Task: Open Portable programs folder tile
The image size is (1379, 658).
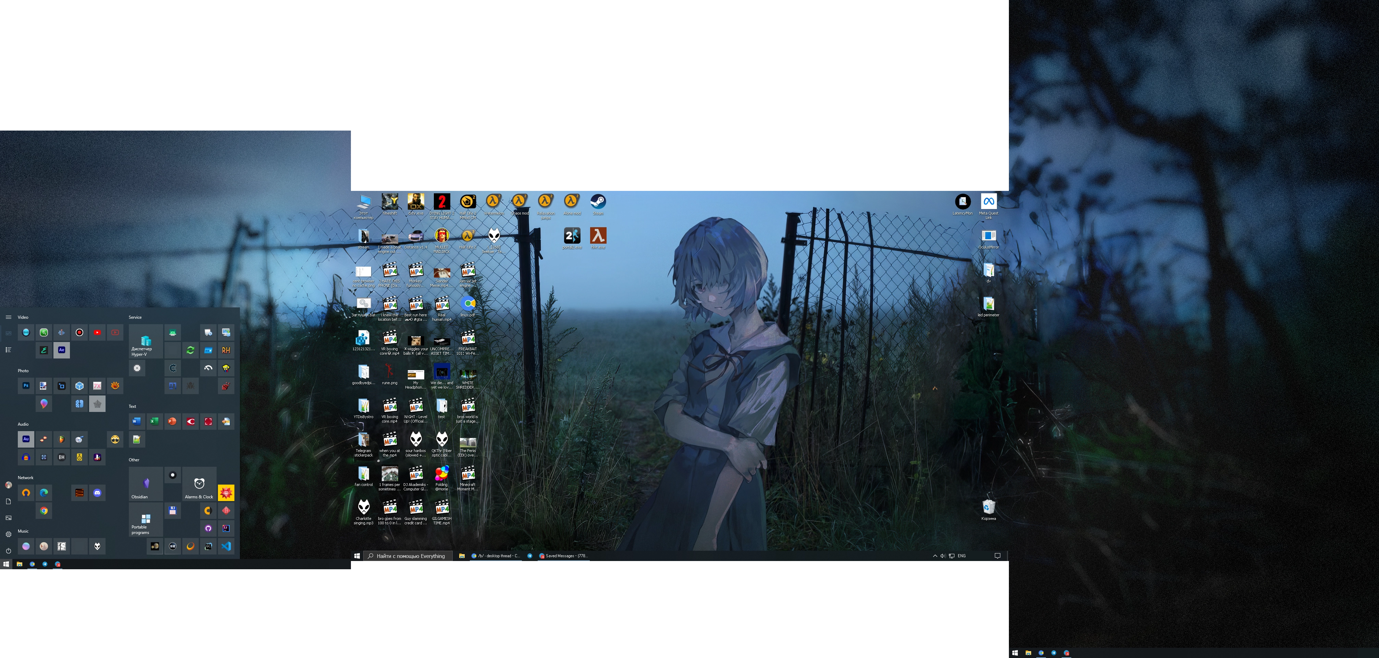Action: (146, 520)
